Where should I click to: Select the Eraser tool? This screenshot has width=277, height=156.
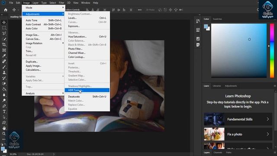tap(4, 84)
